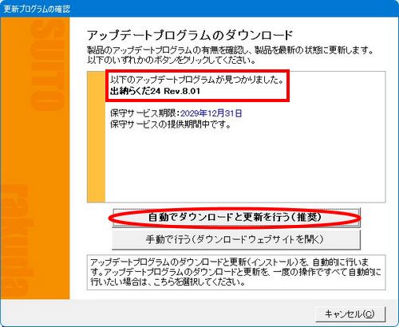The width and height of the screenshot is (399, 327).
Task: Click 自動でダウンロードと更新を行う(推奨) button
Action: 236,218
